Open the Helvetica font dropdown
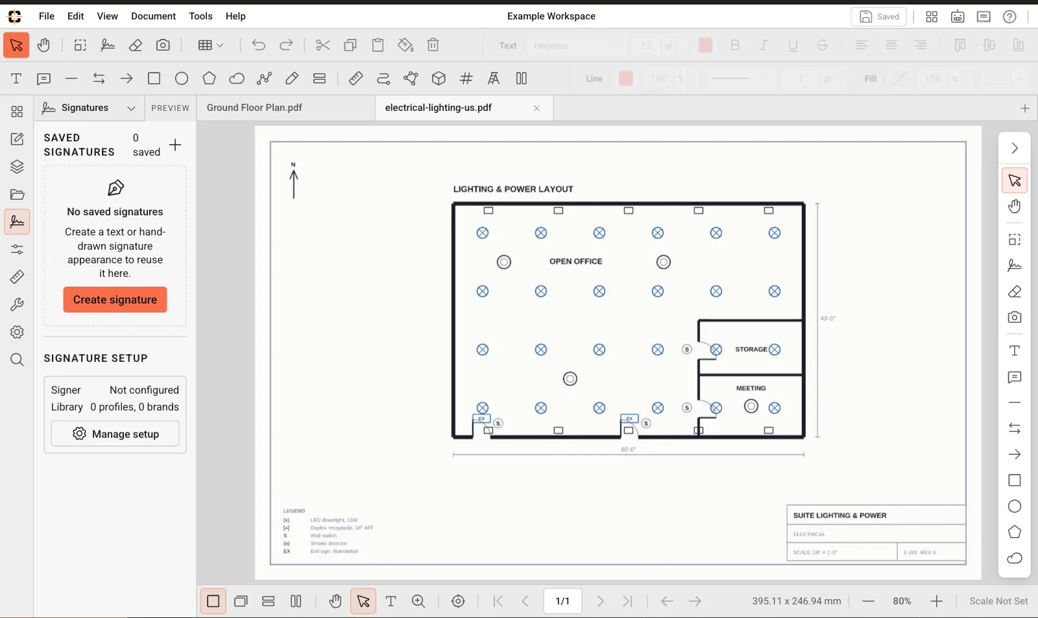Viewport: 1038px width, 618px height. (x=577, y=45)
